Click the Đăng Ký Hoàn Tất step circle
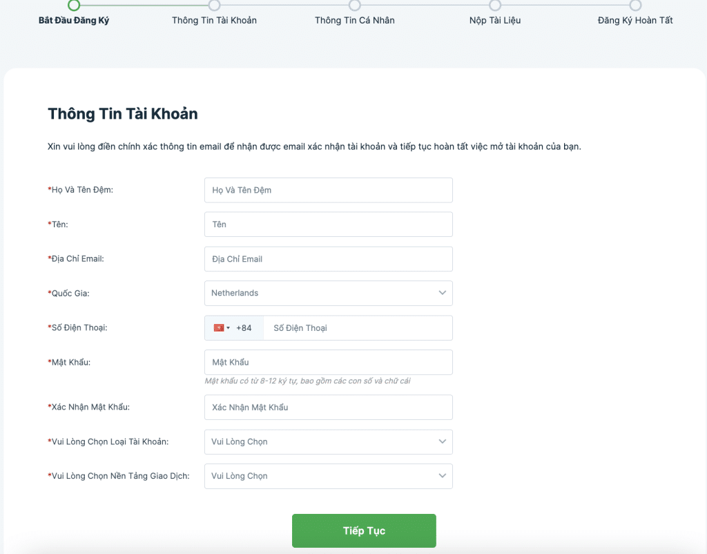Image resolution: width=707 pixels, height=554 pixels. [635, 6]
